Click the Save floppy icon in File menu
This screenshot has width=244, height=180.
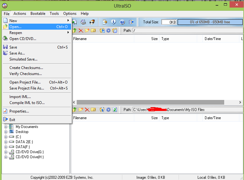5,47
